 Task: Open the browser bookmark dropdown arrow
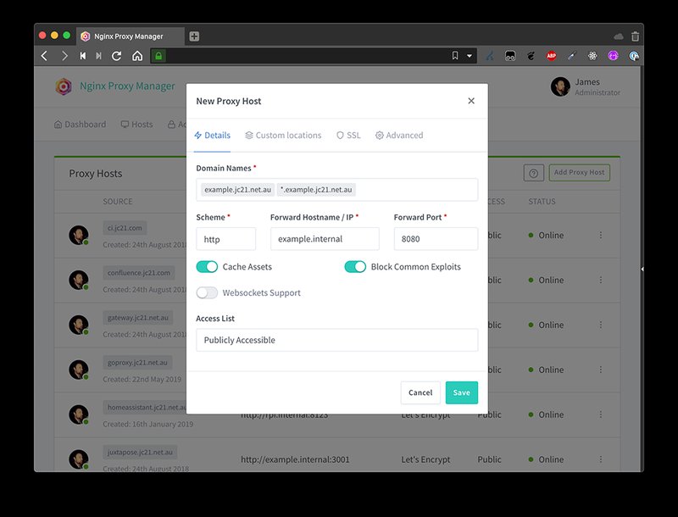click(470, 56)
